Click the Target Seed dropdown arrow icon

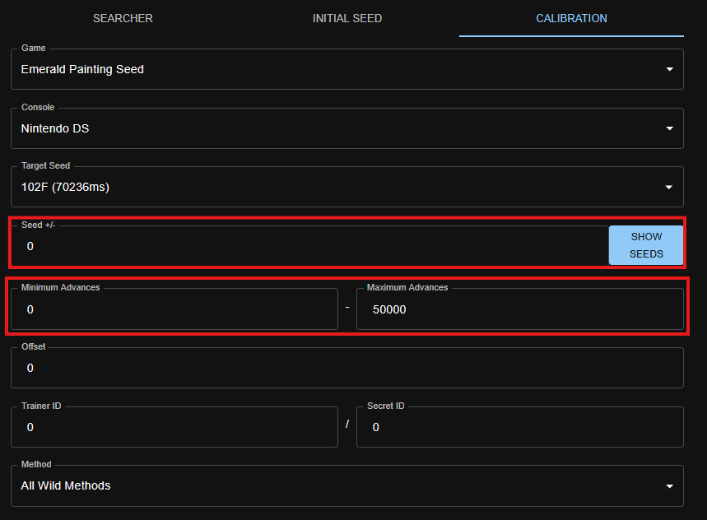click(669, 188)
